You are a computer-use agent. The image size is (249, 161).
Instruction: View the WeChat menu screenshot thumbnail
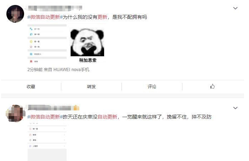47,44
